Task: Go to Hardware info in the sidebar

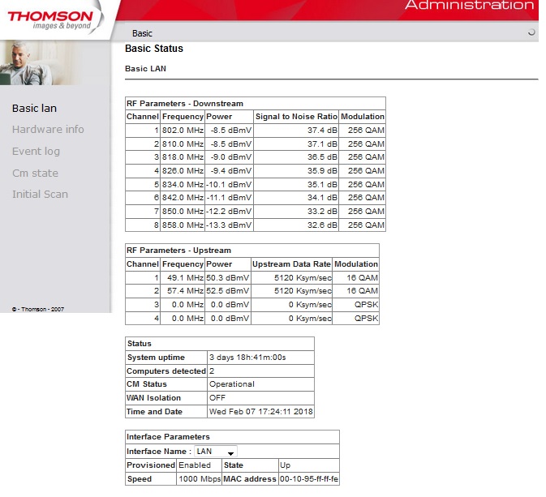Action: coord(48,130)
